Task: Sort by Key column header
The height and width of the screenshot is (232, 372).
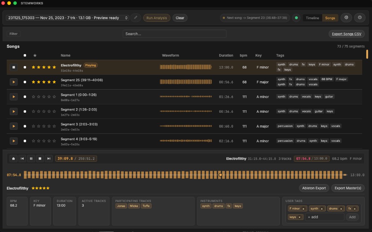Action: pos(258,55)
